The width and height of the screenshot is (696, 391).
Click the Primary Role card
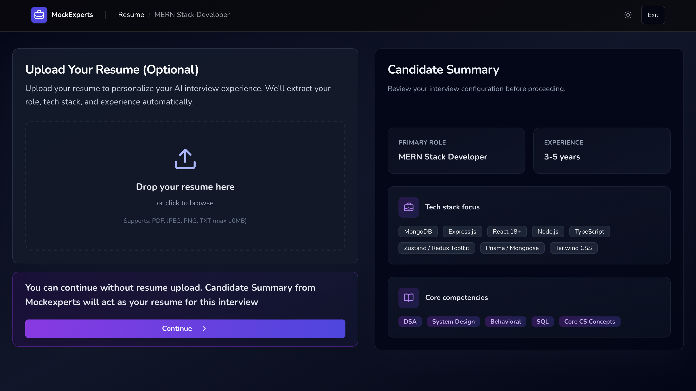(x=456, y=151)
